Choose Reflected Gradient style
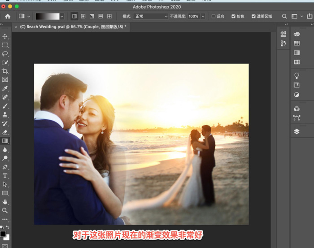 100,16
